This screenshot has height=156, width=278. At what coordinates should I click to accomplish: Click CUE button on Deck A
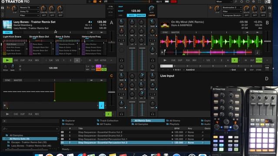tap(16, 60)
